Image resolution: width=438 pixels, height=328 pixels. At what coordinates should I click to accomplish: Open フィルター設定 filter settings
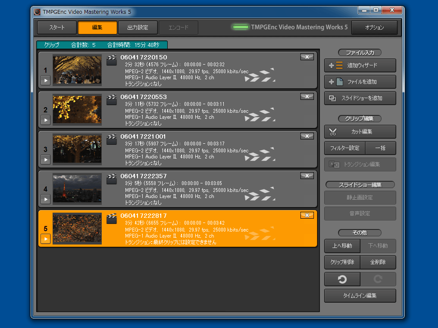click(x=345, y=148)
